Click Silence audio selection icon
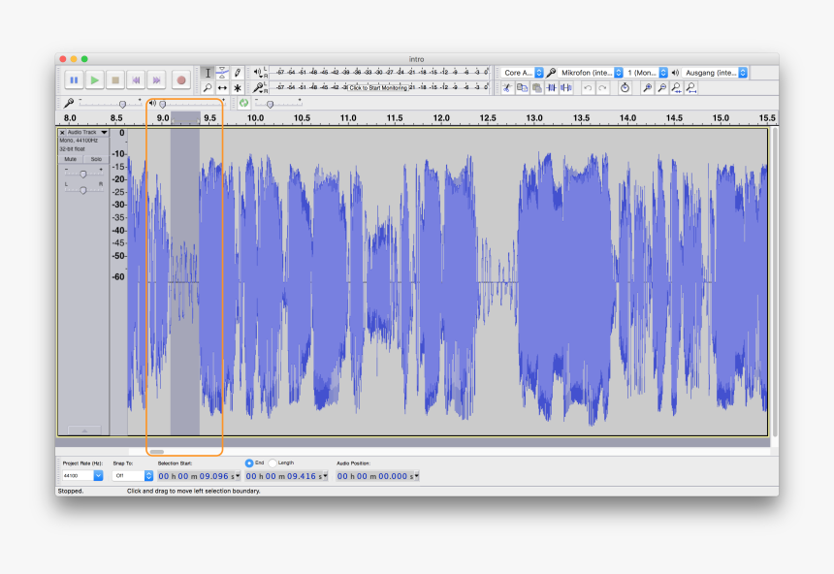 tap(566, 88)
